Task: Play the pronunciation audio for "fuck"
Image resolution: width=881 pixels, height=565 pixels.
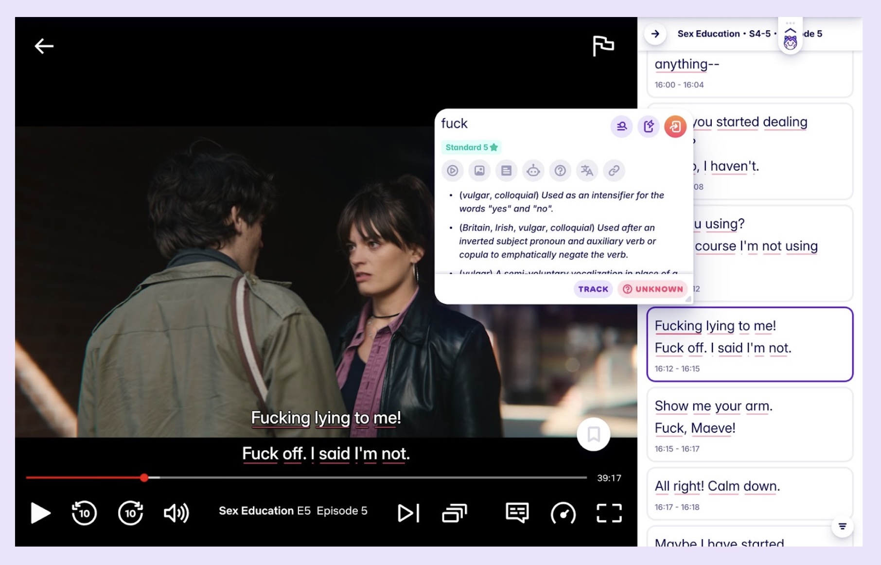Action: [452, 171]
